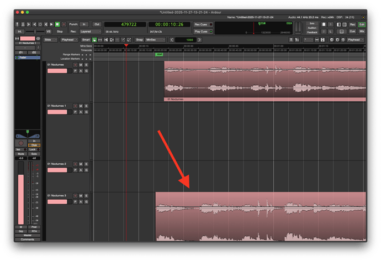Switch to the Mix window tab
This screenshot has width=381, height=260.
click(x=362, y=32)
